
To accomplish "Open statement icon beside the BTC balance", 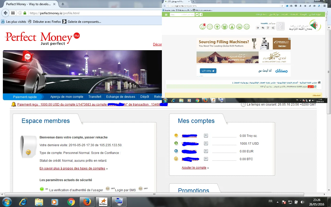I will (206, 159).
